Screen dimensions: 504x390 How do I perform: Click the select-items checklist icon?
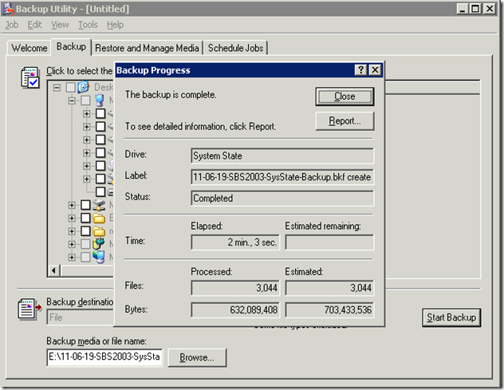pyautogui.click(x=30, y=77)
